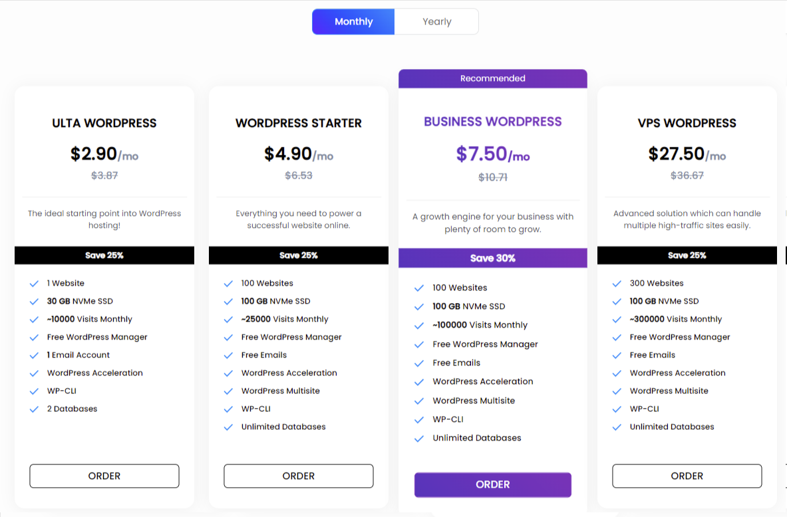Switch billing to Monthly
787x517 pixels.
(x=353, y=21)
